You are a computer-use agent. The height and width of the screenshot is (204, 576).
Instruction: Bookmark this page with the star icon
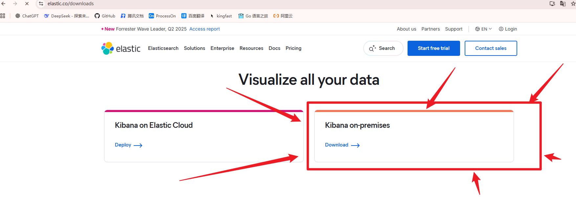click(573, 4)
